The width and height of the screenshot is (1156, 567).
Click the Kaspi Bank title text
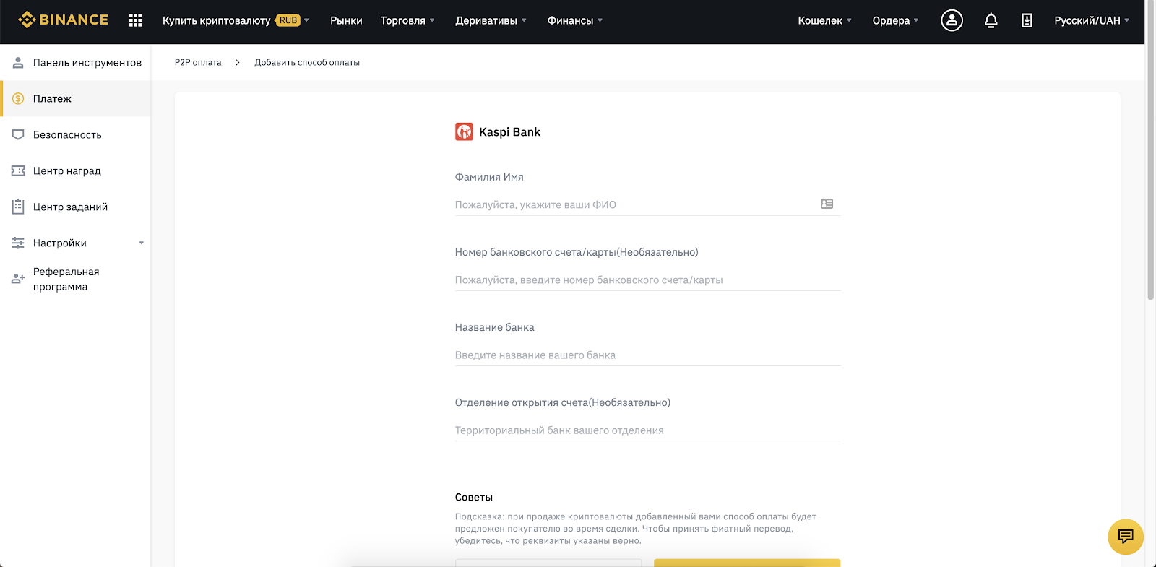(x=509, y=131)
